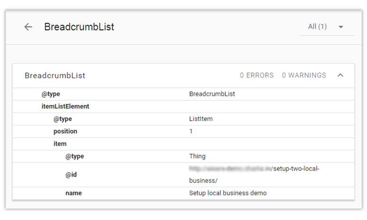Click the 0 ERRORS indicator
This screenshot has width=367, height=220.
pos(257,75)
